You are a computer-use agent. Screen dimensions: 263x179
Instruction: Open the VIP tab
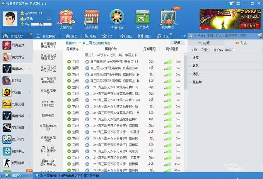(108, 36)
